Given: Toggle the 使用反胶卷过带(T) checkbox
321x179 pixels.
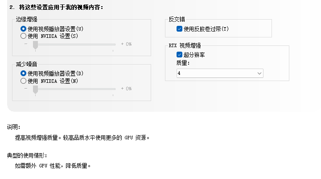Looking at the screenshot, I should (179, 29).
